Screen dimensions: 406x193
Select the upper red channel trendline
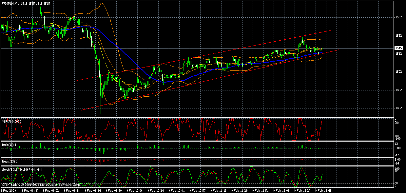tap(203, 55)
